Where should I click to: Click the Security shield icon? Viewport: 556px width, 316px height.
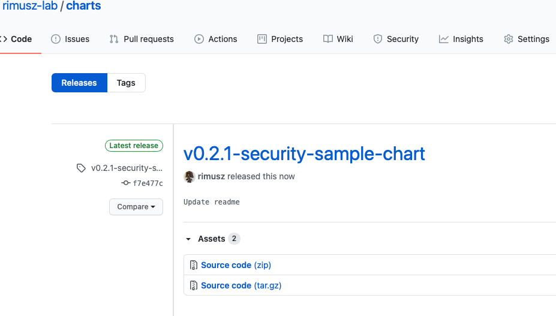point(378,39)
